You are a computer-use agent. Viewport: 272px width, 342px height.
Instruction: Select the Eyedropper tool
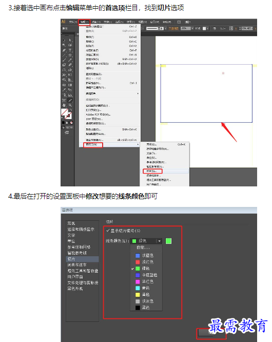point(64,90)
